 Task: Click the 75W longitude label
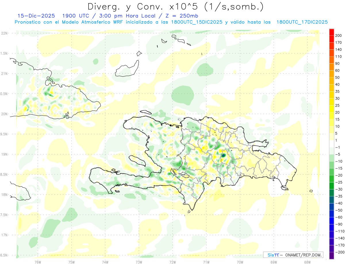[x=71, y=262]
